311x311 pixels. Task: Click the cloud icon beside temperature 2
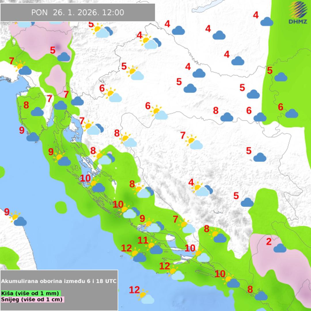(280, 248)
